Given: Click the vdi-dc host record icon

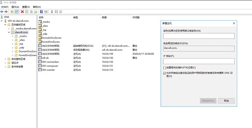Looking at the screenshot, I should [x=40, y=58].
